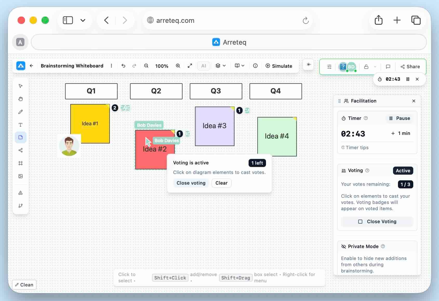Open the AI assistant from the toolbar
The width and height of the screenshot is (439, 301).
coord(204,66)
